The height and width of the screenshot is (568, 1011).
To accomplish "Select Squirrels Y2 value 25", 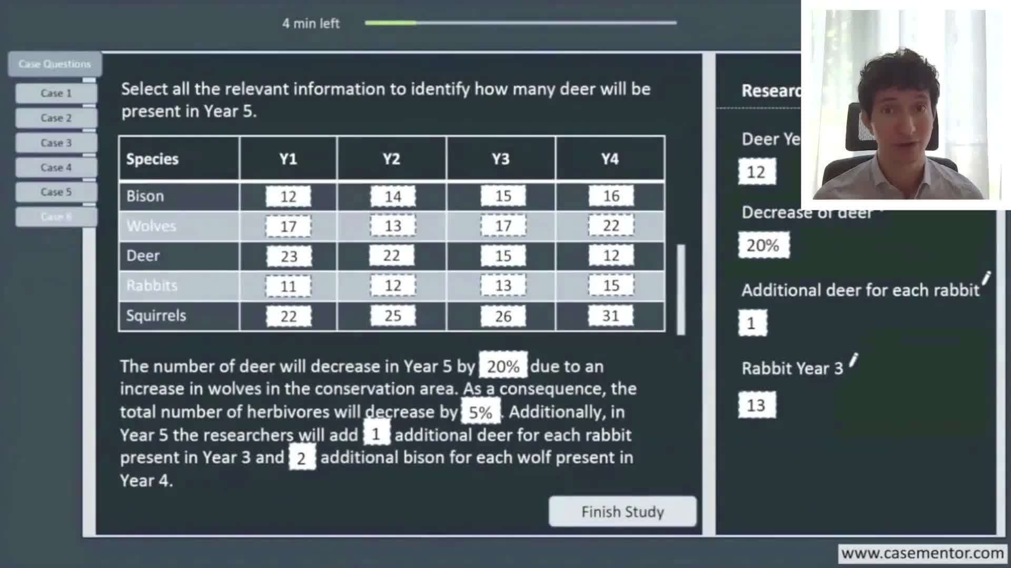I will tap(392, 316).
